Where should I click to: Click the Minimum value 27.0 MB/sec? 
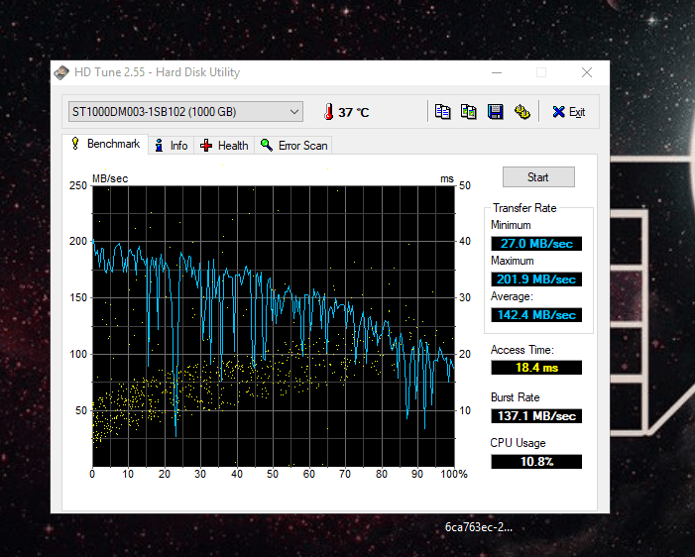pyautogui.click(x=536, y=244)
